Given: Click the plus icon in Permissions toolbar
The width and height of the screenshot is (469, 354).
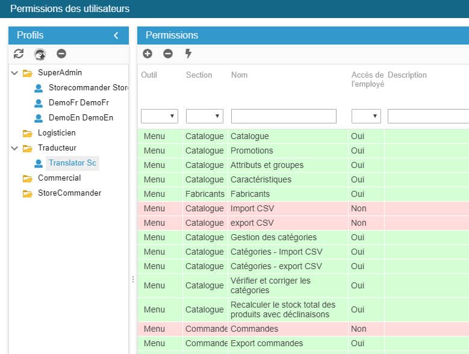Looking at the screenshot, I should 148,54.
